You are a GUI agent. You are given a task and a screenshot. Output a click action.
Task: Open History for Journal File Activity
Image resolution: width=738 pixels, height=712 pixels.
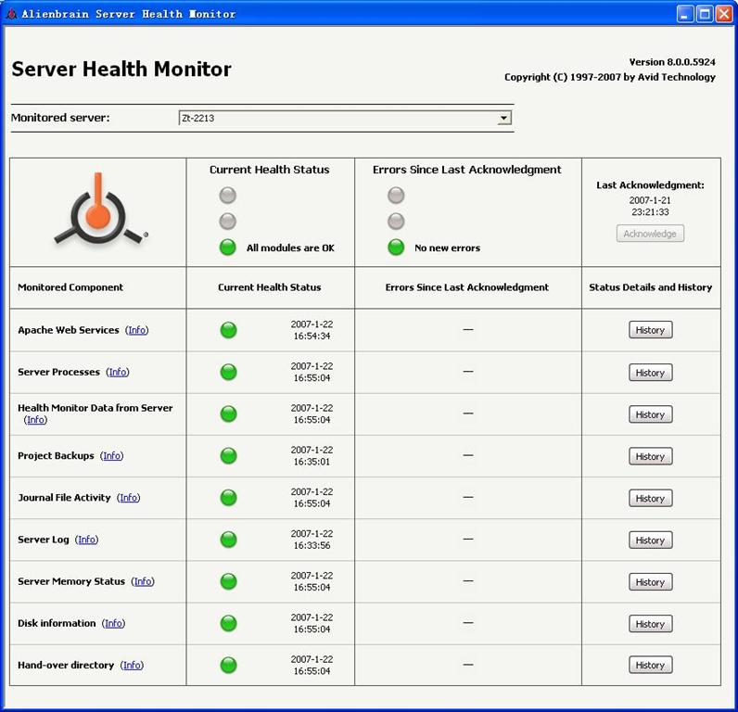point(651,498)
